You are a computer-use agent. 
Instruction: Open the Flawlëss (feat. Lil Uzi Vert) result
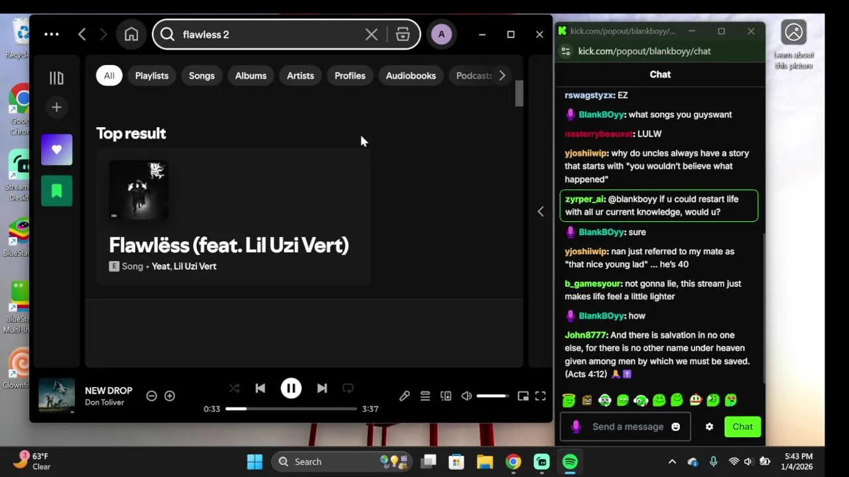point(229,245)
